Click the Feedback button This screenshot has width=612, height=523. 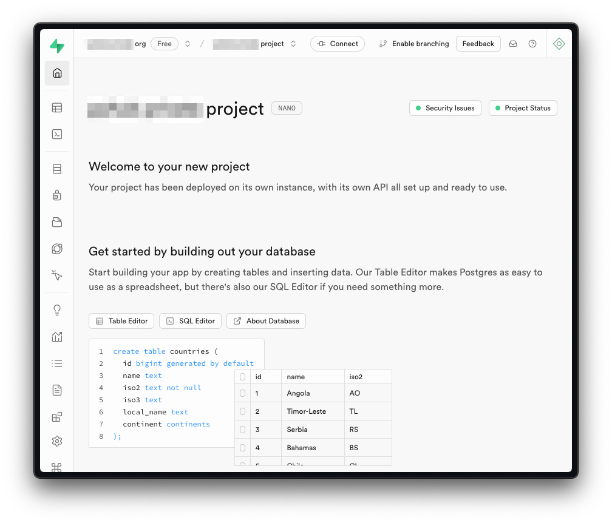(478, 44)
